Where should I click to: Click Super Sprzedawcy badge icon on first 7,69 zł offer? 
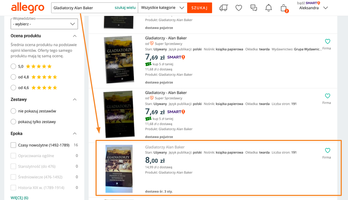click(x=152, y=43)
